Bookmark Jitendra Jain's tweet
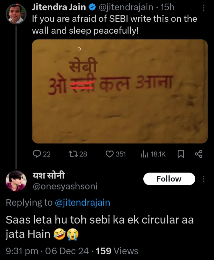Viewport: 214px width, 260px height. pos(181,154)
